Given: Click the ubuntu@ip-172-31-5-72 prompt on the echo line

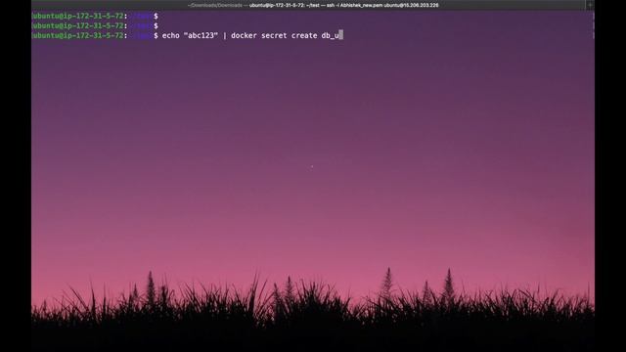Looking at the screenshot, I should [79, 35].
